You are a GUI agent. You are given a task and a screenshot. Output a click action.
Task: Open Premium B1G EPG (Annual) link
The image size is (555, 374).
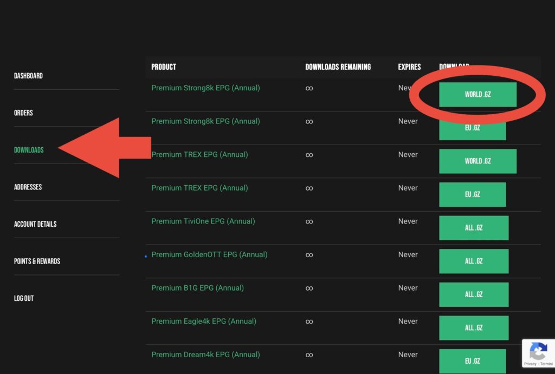pos(197,288)
